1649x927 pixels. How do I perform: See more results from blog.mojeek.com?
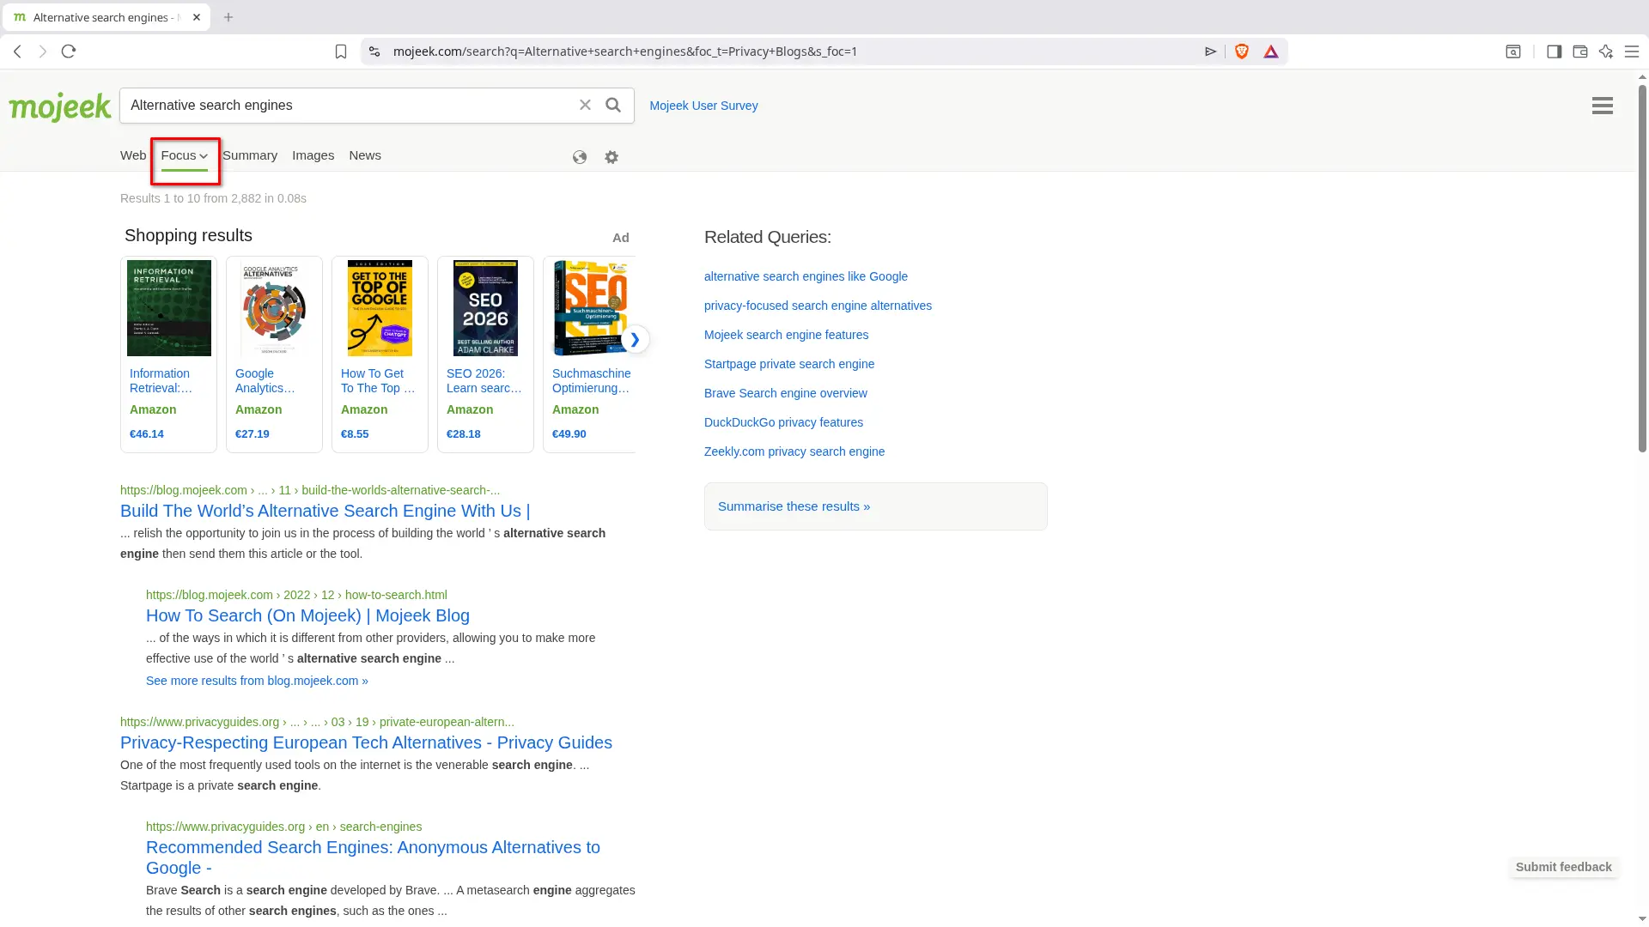[257, 681]
